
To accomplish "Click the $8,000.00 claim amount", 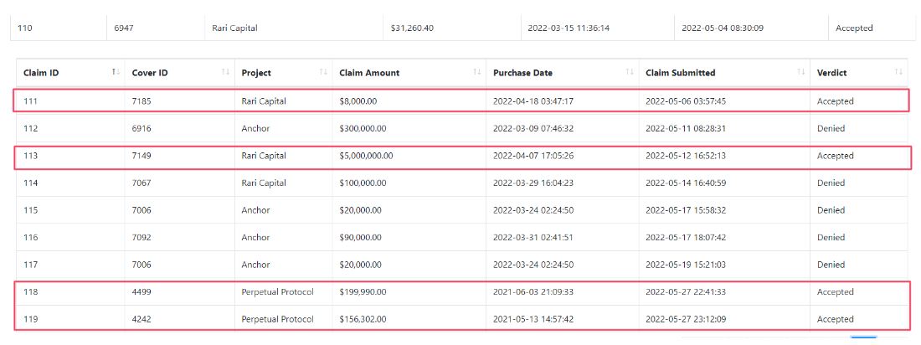I will pyautogui.click(x=358, y=101).
